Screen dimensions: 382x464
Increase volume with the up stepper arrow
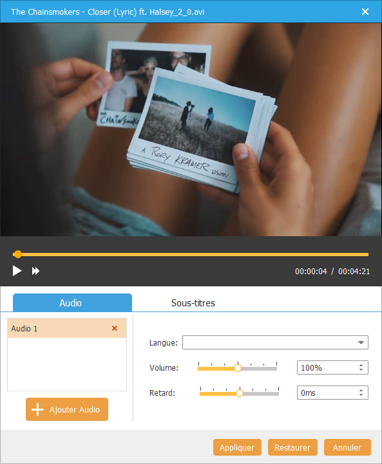click(x=361, y=366)
